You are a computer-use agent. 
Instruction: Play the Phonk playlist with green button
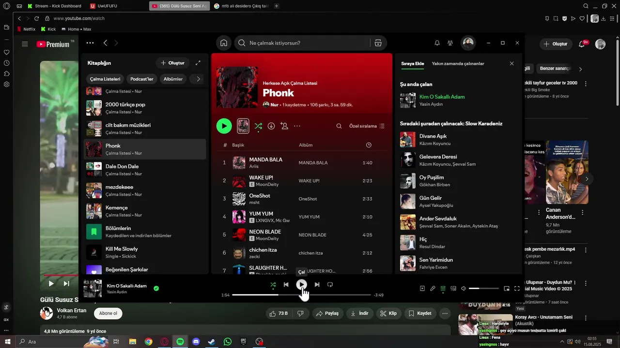224,126
